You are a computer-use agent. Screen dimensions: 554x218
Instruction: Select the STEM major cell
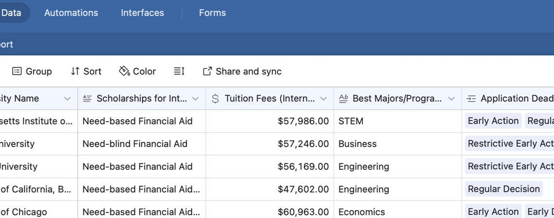point(398,121)
